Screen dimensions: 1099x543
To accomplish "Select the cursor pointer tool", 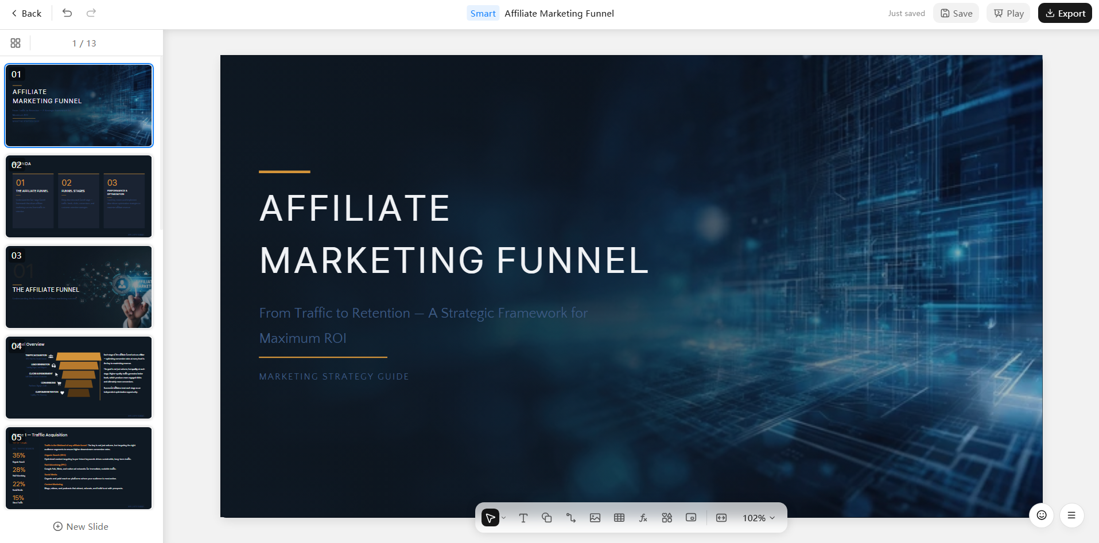I will (x=490, y=518).
